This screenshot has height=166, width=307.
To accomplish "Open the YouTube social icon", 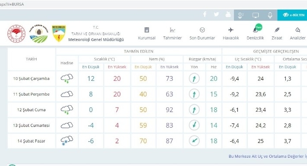I will point(228,14).
